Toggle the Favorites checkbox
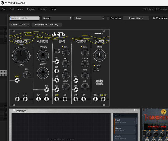Screen dimensions: 168x141 point(108,18)
